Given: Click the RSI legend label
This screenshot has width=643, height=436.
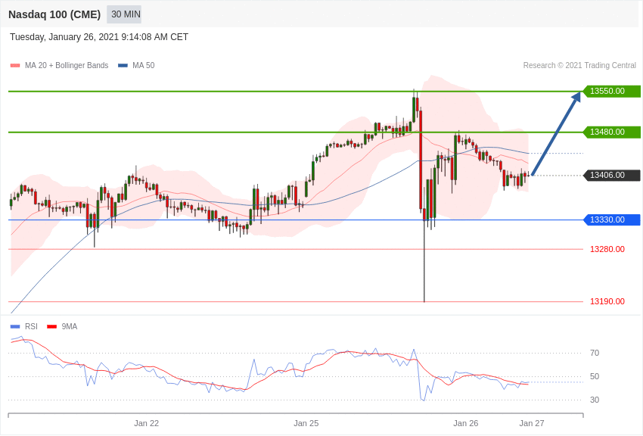Looking at the screenshot, I should 31,326.
